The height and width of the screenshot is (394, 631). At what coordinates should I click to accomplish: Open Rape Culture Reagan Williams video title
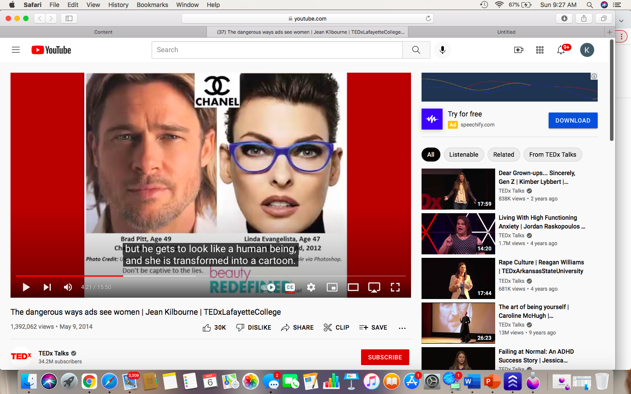point(541,267)
